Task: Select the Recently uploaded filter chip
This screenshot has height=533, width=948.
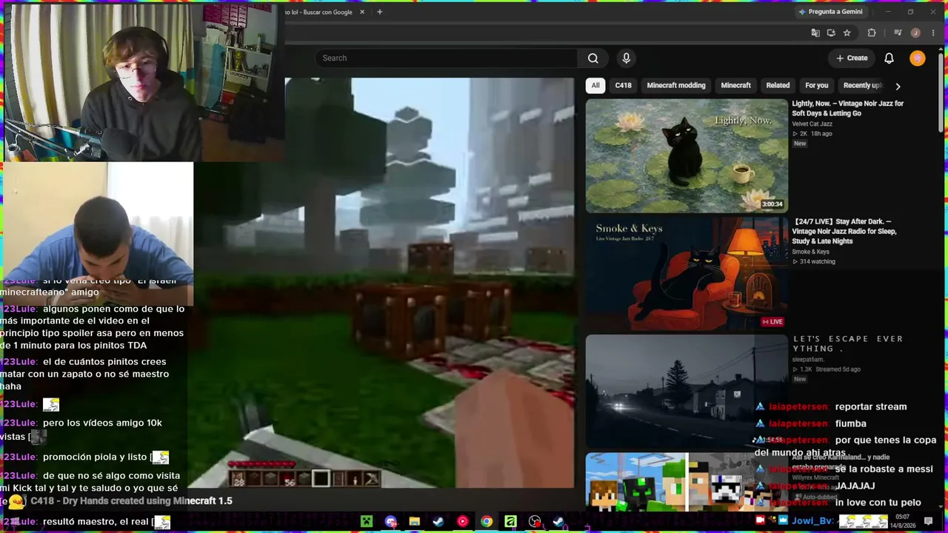Action: coord(862,85)
